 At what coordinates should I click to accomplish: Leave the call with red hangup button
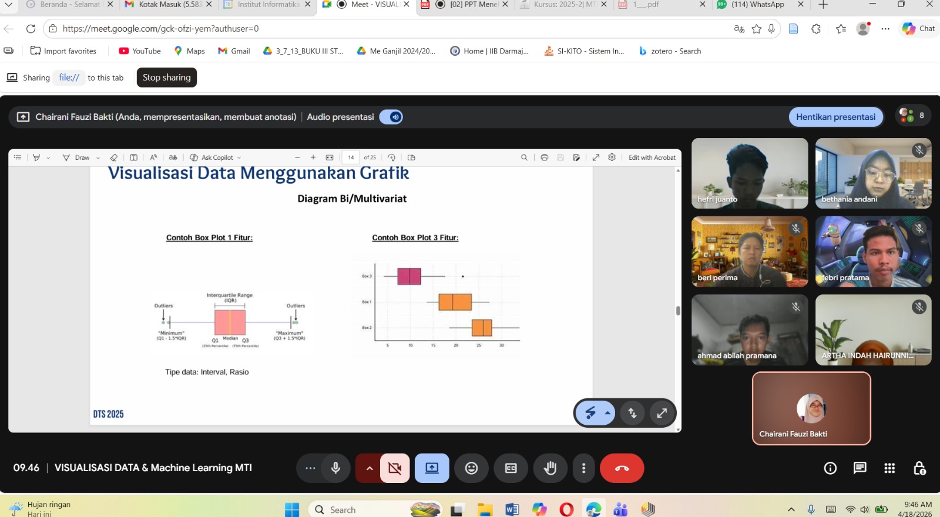[622, 468]
